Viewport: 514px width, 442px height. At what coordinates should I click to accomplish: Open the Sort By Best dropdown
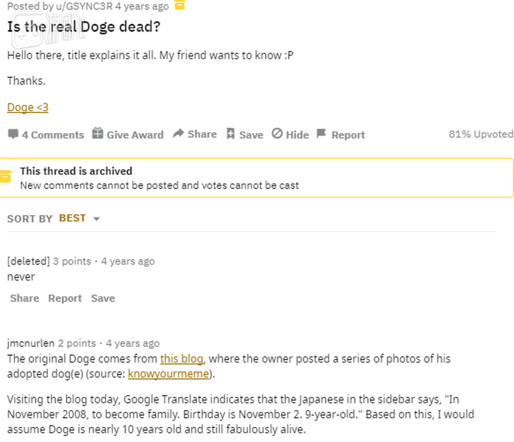[x=72, y=218]
